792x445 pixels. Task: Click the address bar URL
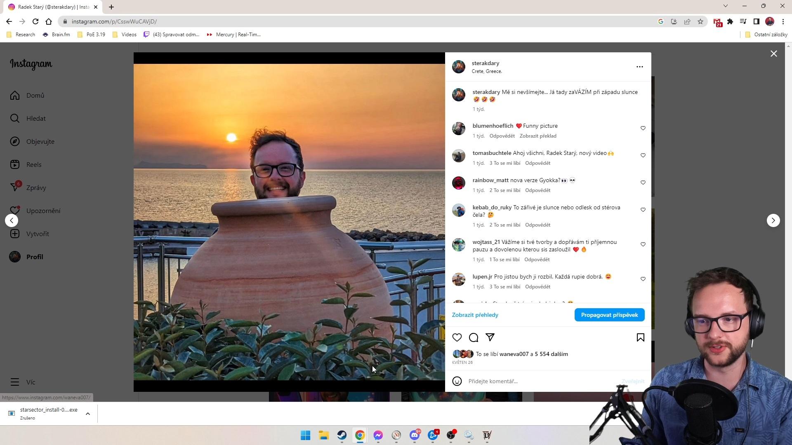[114, 21]
